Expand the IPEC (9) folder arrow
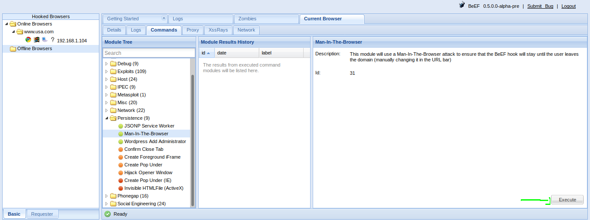The image size is (590, 220). pyautogui.click(x=107, y=87)
